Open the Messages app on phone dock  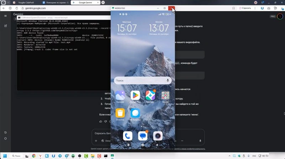(143, 136)
